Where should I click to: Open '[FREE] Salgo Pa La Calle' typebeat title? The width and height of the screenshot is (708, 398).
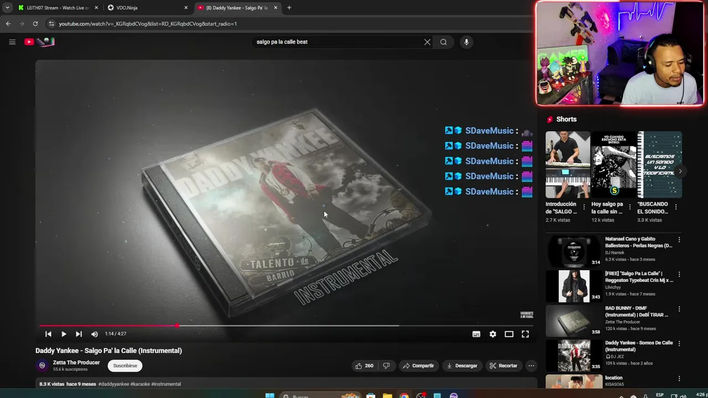[639, 277]
